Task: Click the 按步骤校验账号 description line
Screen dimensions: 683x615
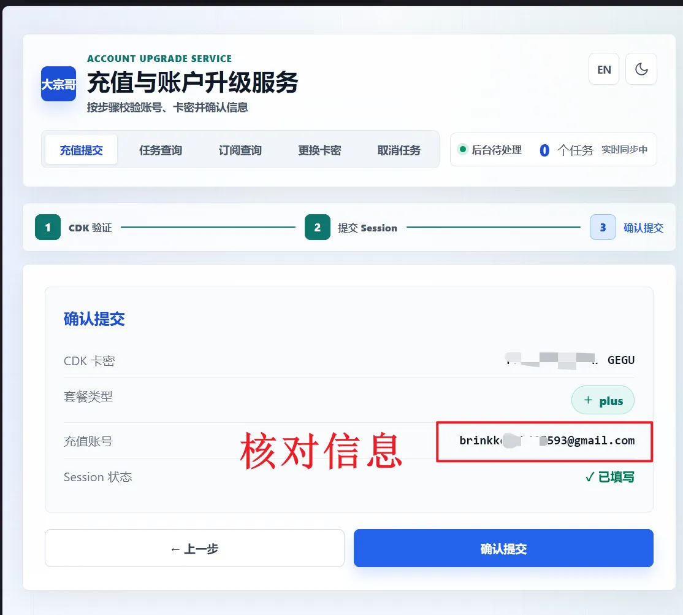Action: (167, 107)
